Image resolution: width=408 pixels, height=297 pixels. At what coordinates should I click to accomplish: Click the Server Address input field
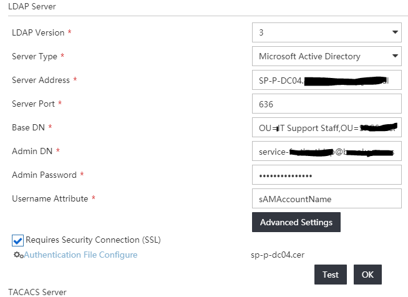[326, 80]
